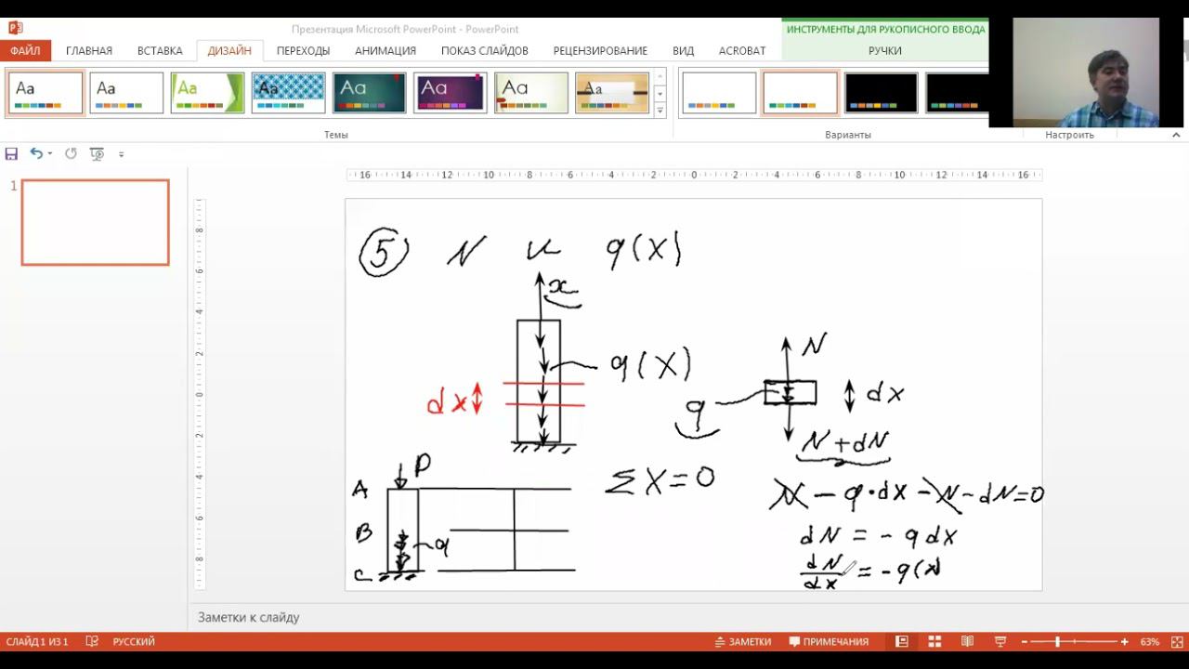This screenshot has width=1189, height=669.
Task: Apply the blue diamond-pattern theme
Action: (x=288, y=93)
